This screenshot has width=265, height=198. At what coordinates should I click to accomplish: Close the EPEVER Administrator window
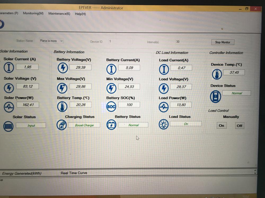pos(255,9)
